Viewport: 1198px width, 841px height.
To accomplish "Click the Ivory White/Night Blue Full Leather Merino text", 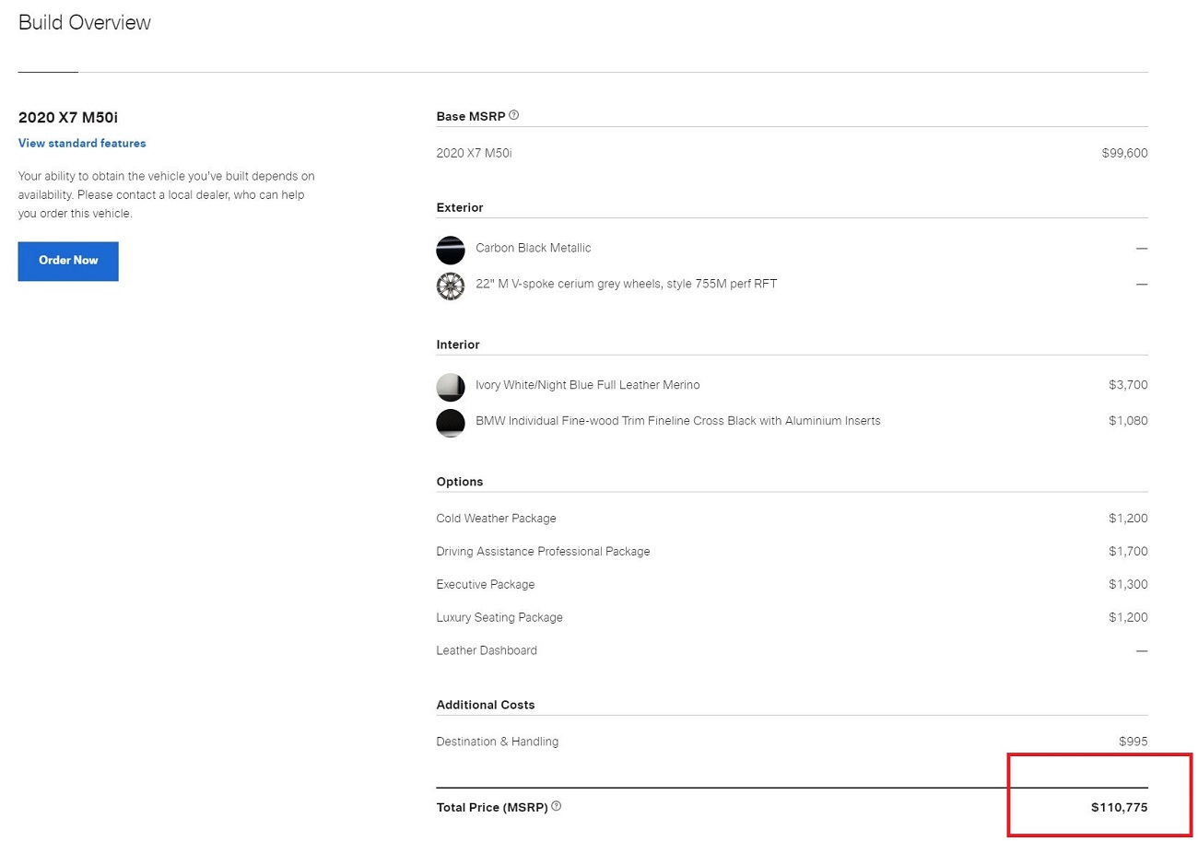I will point(587,385).
